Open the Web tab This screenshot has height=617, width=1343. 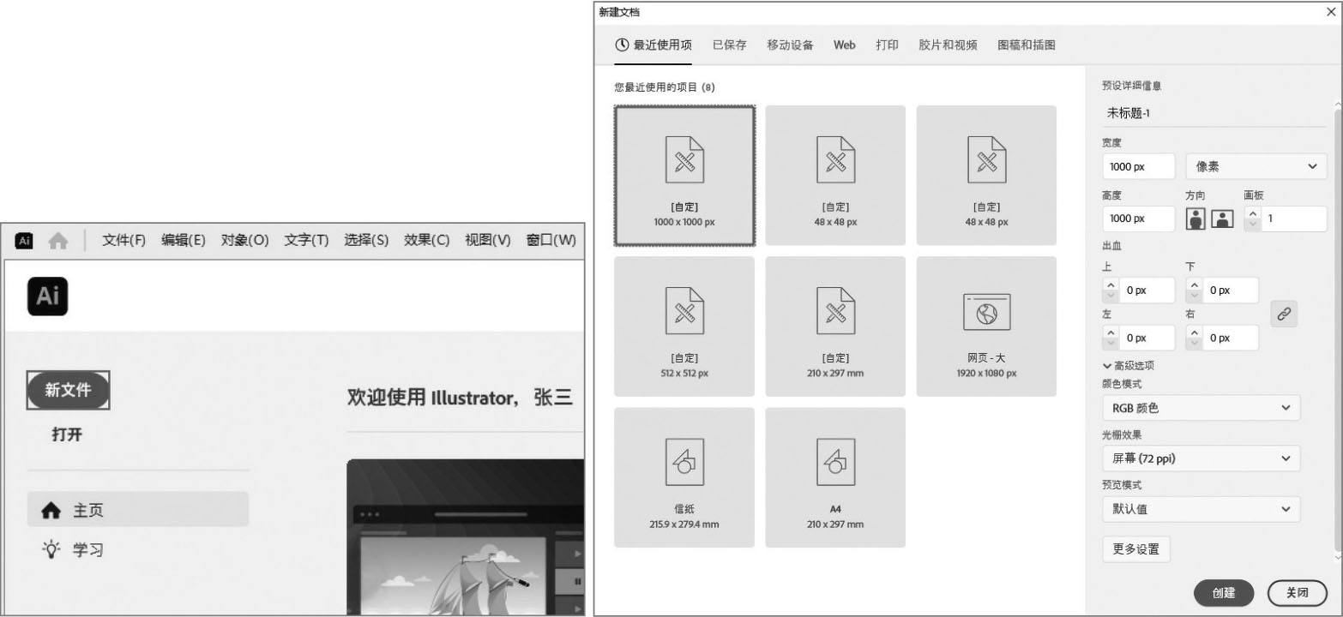(x=845, y=45)
